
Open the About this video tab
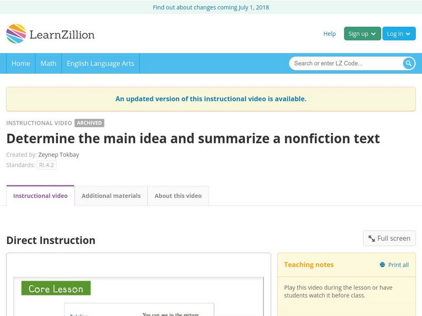[178, 196]
